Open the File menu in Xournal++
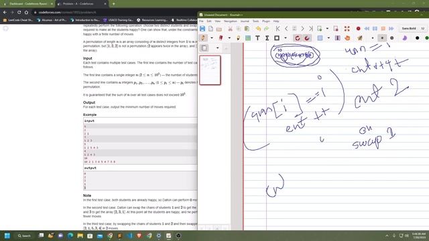This screenshot has height=241, width=429. pyautogui.click(x=201, y=21)
